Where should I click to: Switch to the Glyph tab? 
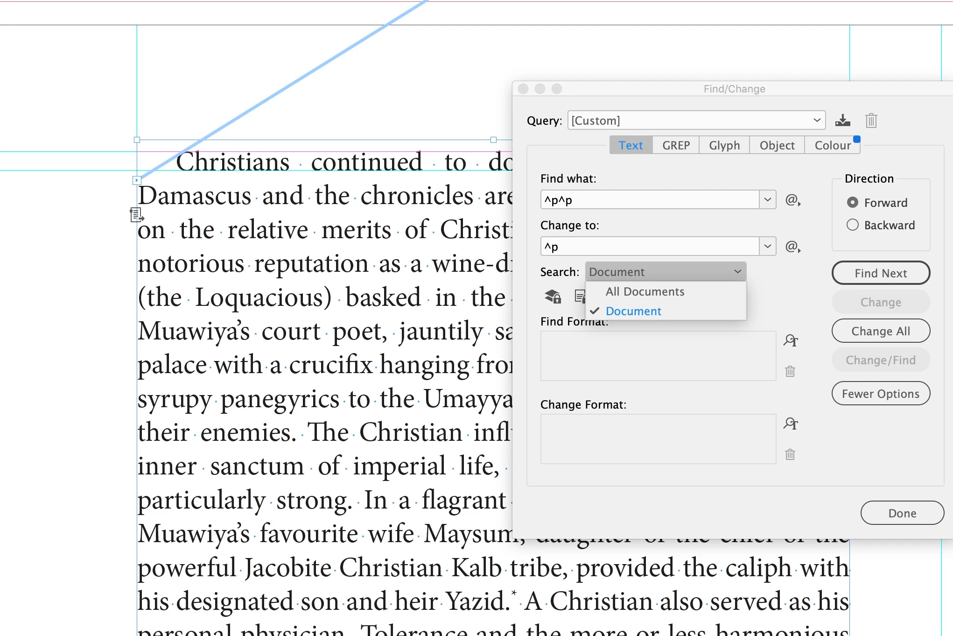point(724,145)
